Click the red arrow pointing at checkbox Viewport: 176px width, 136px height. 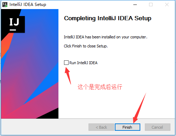coord(68,76)
